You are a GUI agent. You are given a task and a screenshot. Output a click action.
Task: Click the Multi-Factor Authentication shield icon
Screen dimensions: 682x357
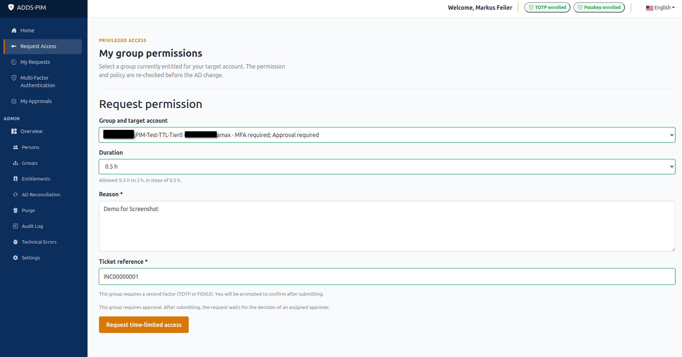14,78
